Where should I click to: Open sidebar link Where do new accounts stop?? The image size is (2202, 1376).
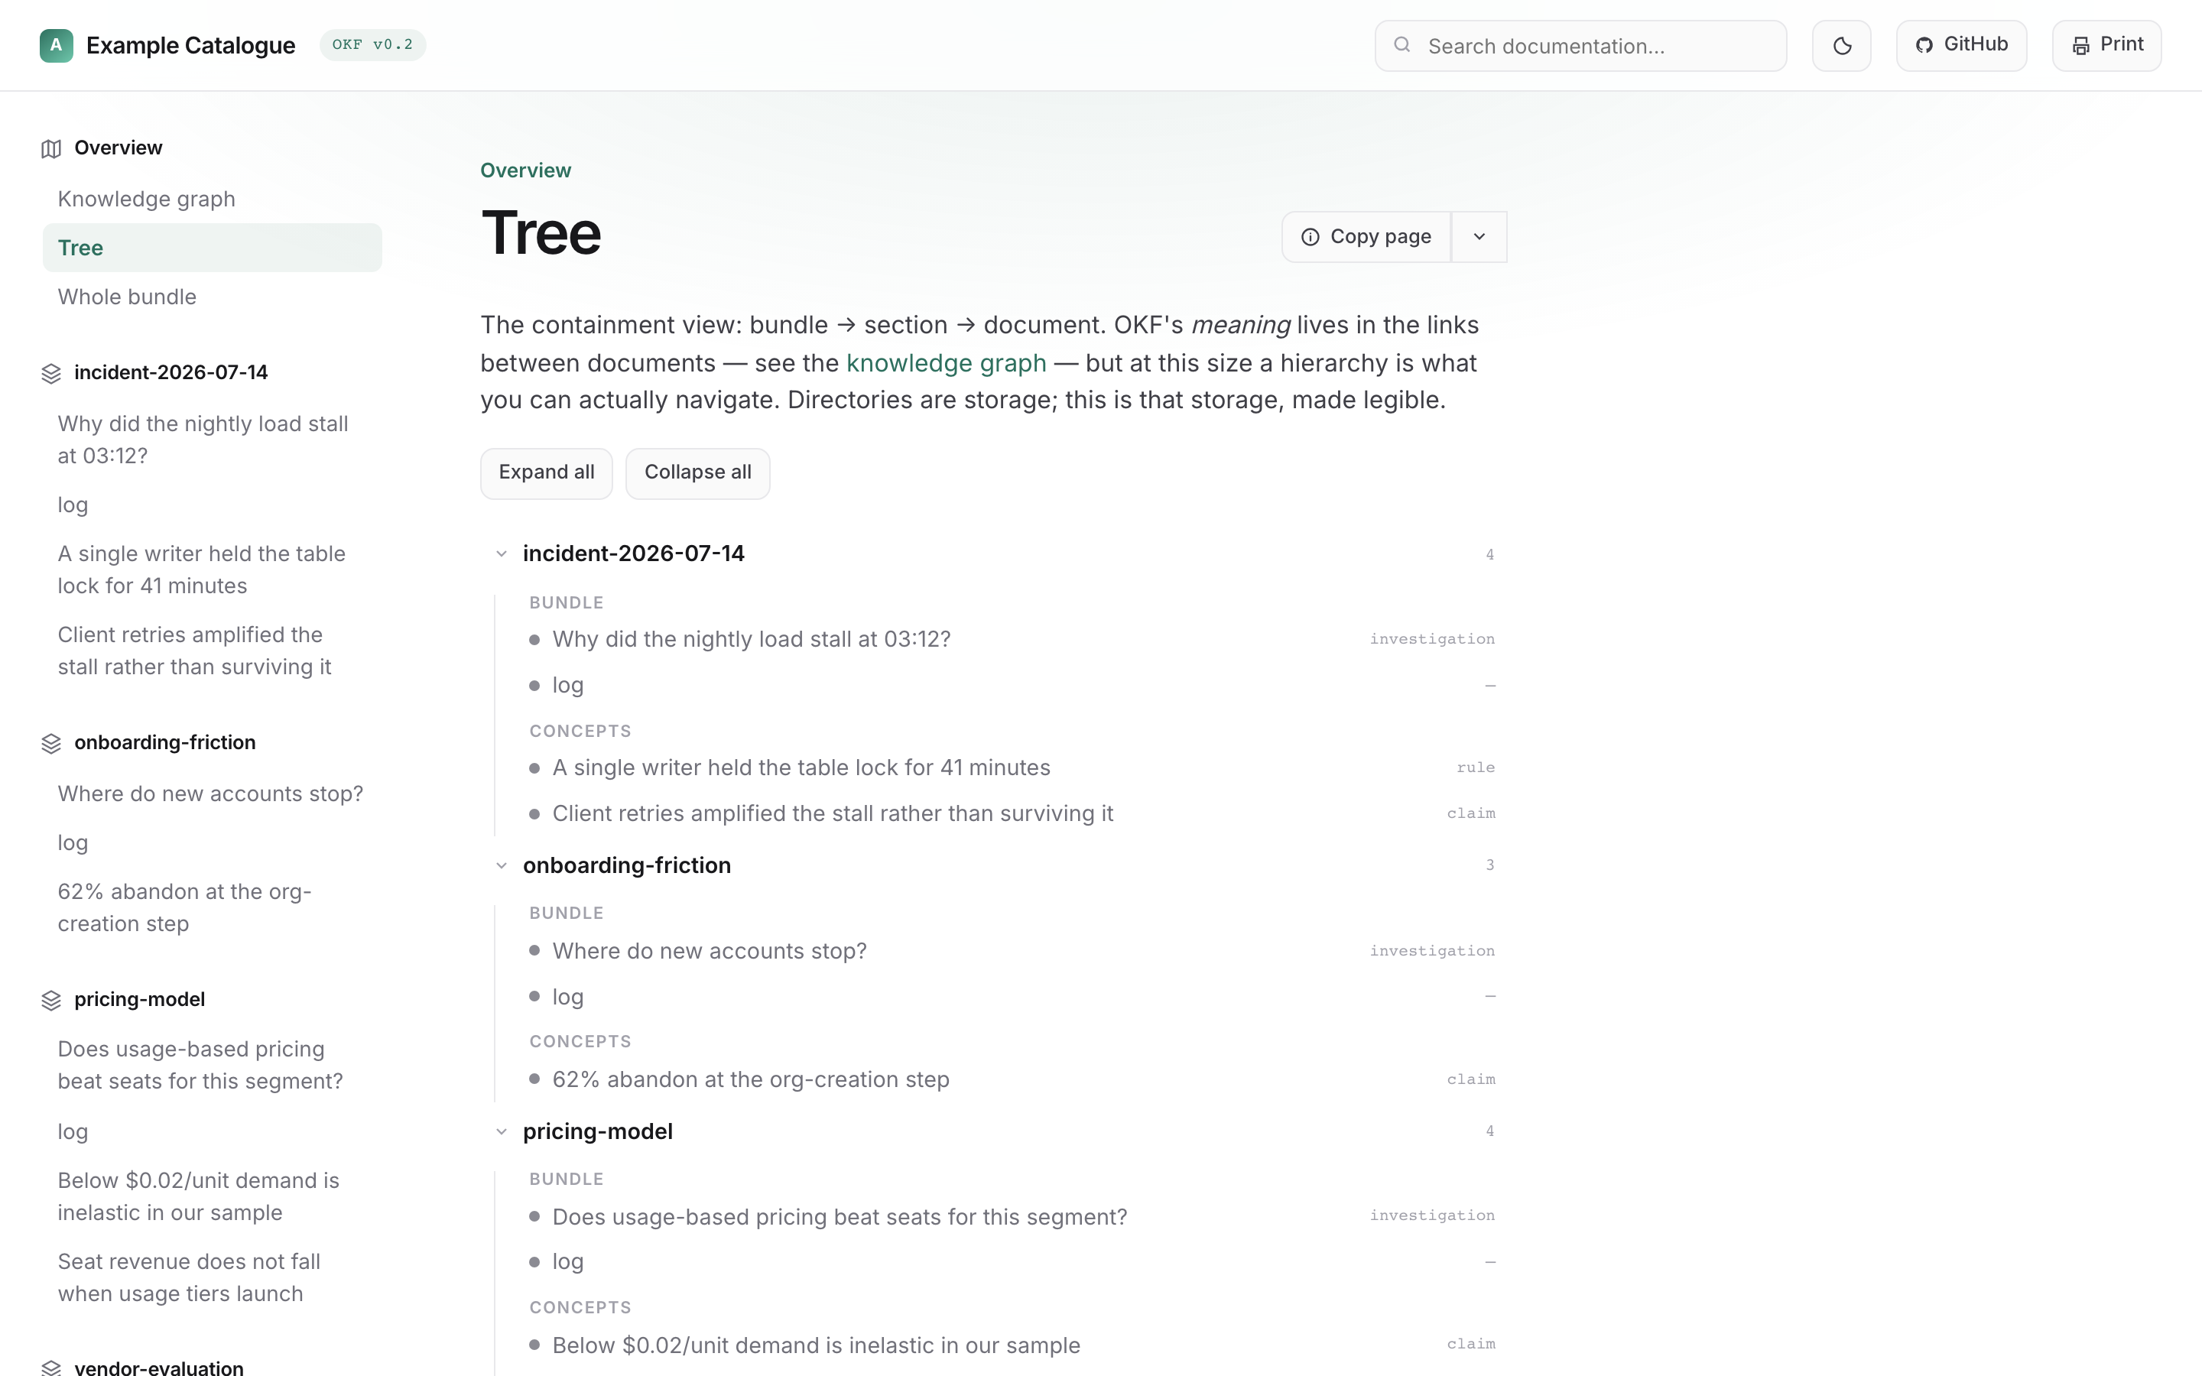pyautogui.click(x=210, y=793)
